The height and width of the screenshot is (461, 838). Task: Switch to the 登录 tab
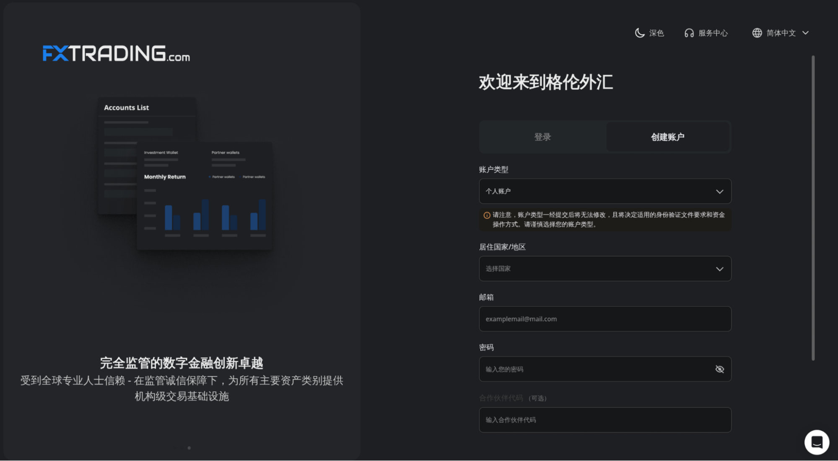pos(542,137)
